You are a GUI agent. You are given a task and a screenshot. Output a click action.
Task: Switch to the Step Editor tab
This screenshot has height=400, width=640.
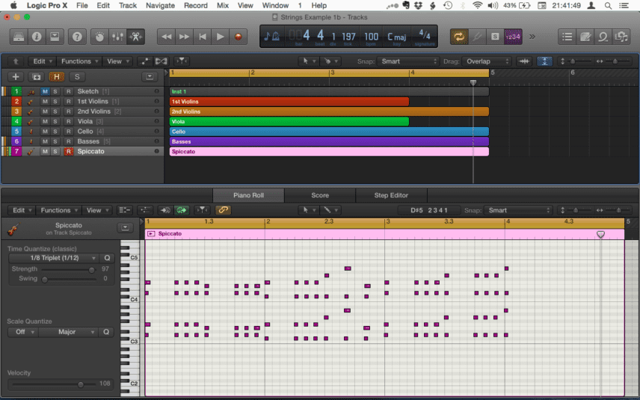[x=391, y=195]
